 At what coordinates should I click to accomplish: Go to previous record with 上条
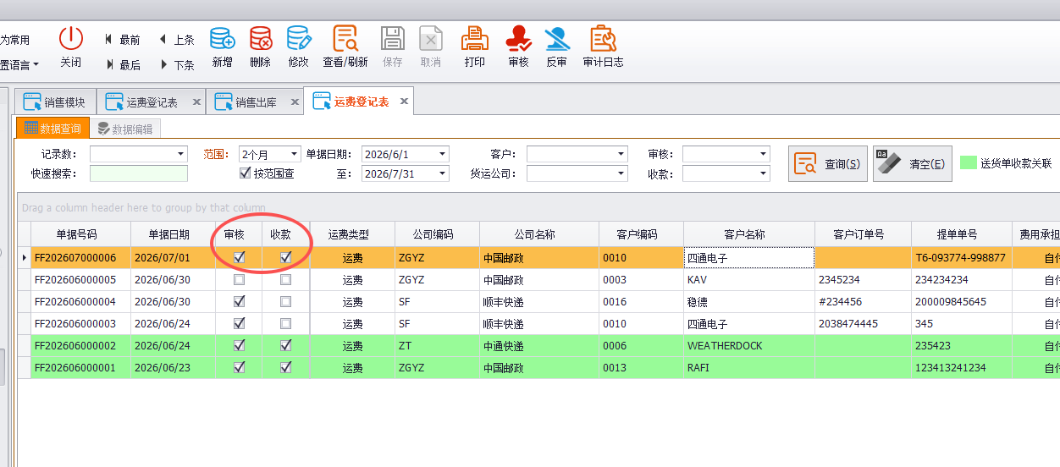pos(177,40)
